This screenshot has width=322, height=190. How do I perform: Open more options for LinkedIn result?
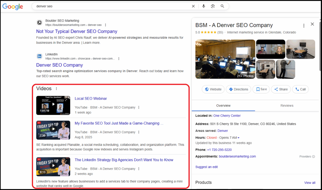[x=119, y=58]
